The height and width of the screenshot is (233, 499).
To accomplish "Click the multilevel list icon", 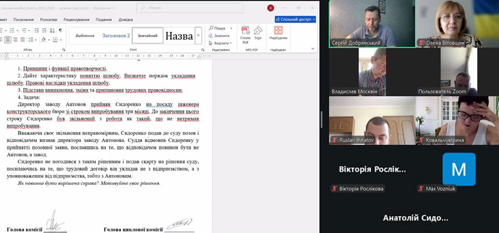I will [23, 31].
